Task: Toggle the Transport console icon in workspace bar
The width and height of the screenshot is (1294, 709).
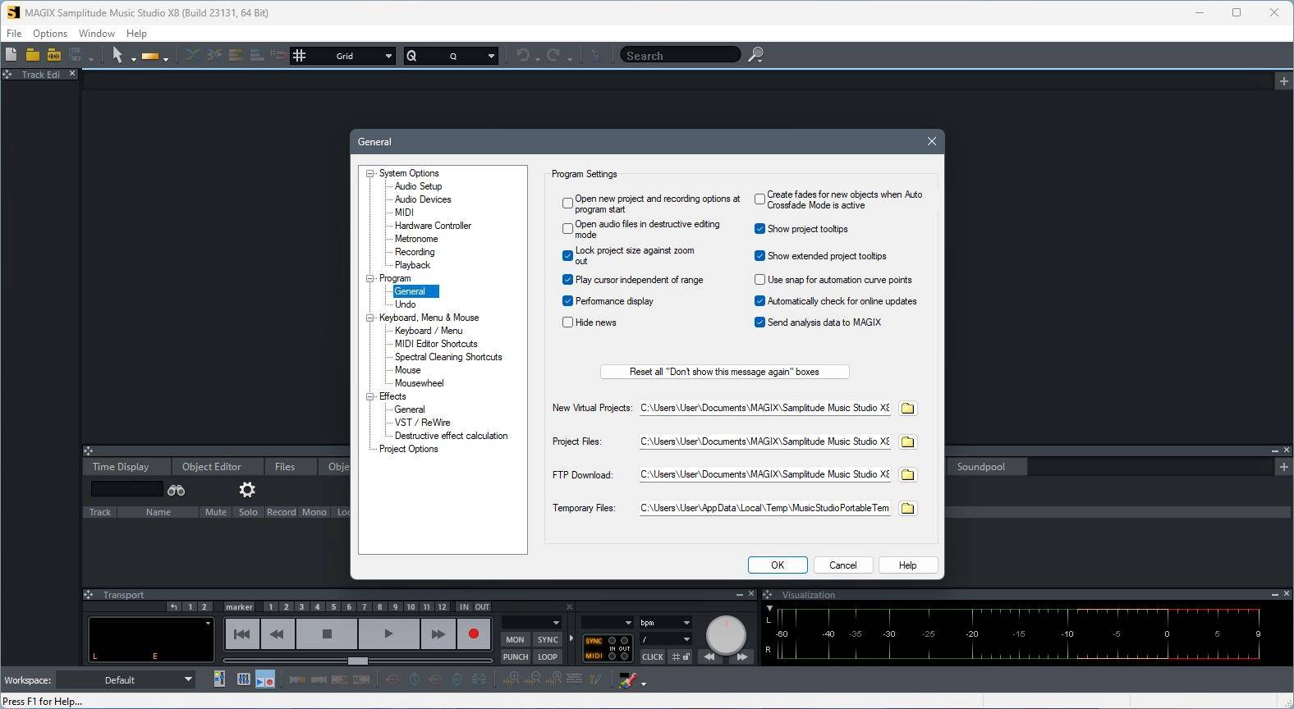Action: tap(265, 679)
